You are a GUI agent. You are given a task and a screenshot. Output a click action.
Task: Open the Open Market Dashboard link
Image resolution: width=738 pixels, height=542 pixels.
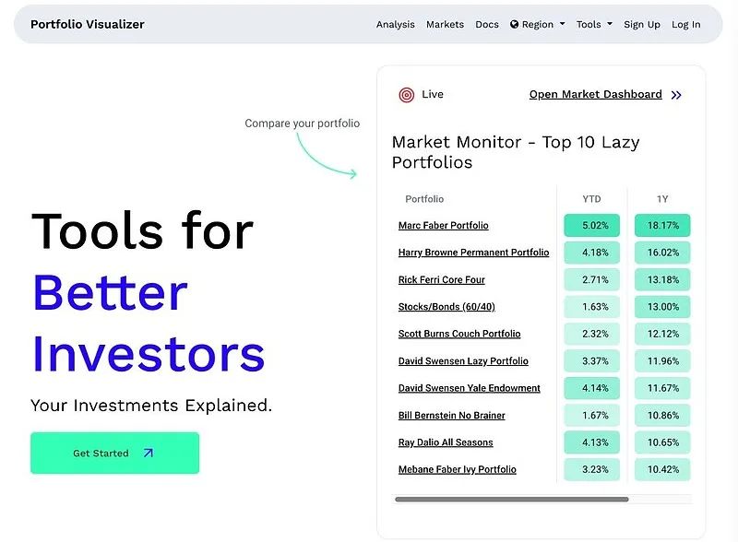point(595,95)
